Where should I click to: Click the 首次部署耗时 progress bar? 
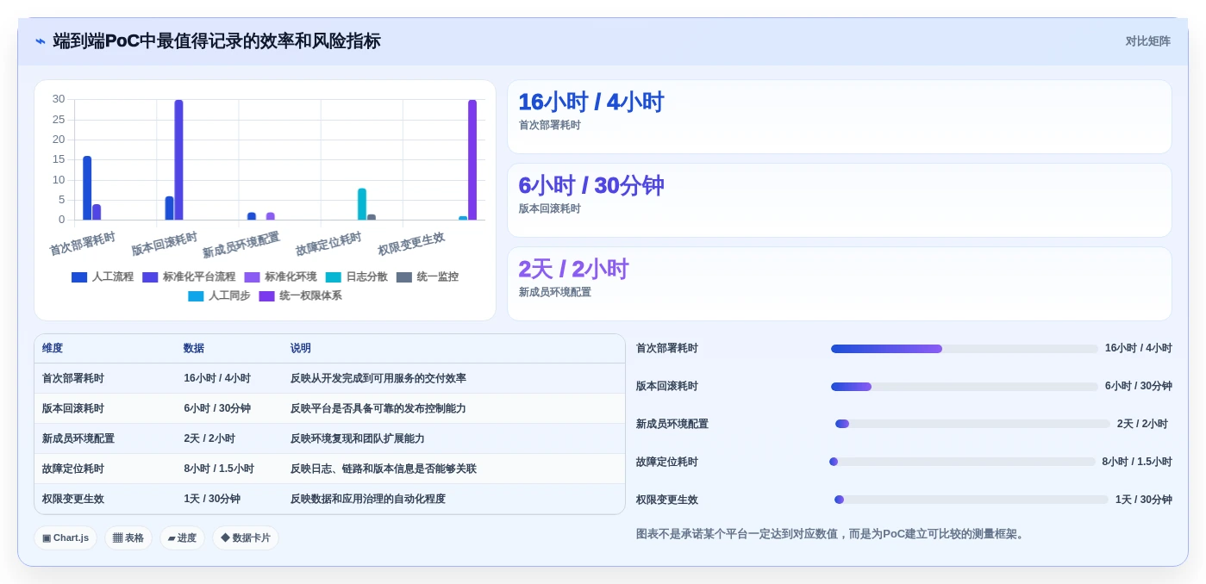[965, 349]
